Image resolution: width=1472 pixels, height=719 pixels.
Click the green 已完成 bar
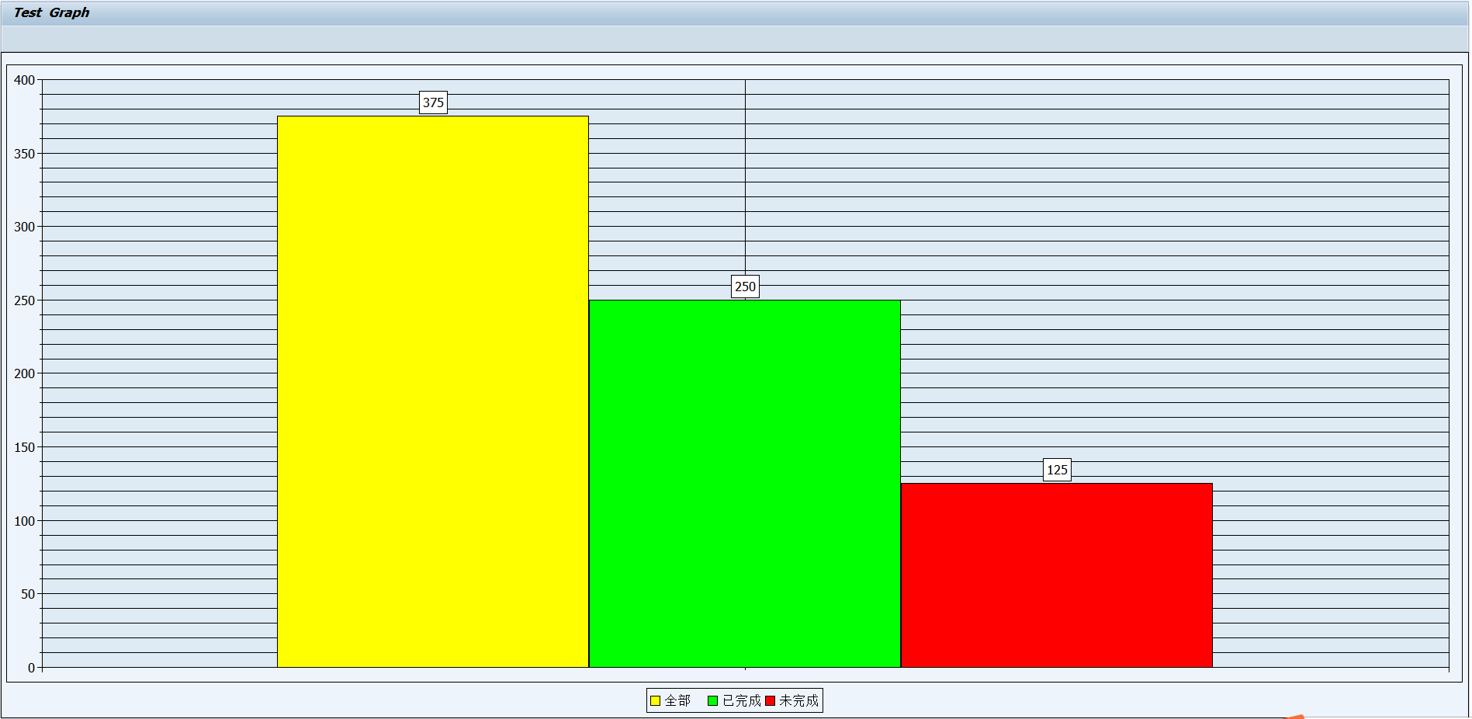tap(745, 484)
